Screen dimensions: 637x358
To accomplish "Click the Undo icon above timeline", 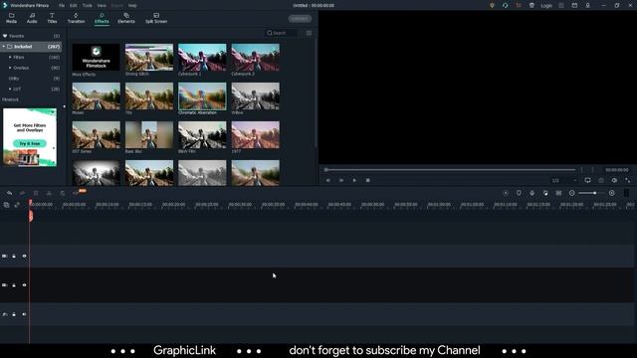I will (x=9, y=193).
